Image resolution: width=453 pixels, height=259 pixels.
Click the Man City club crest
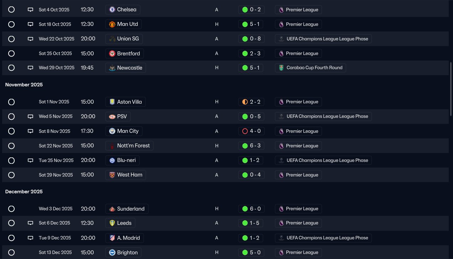pos(112,131)
